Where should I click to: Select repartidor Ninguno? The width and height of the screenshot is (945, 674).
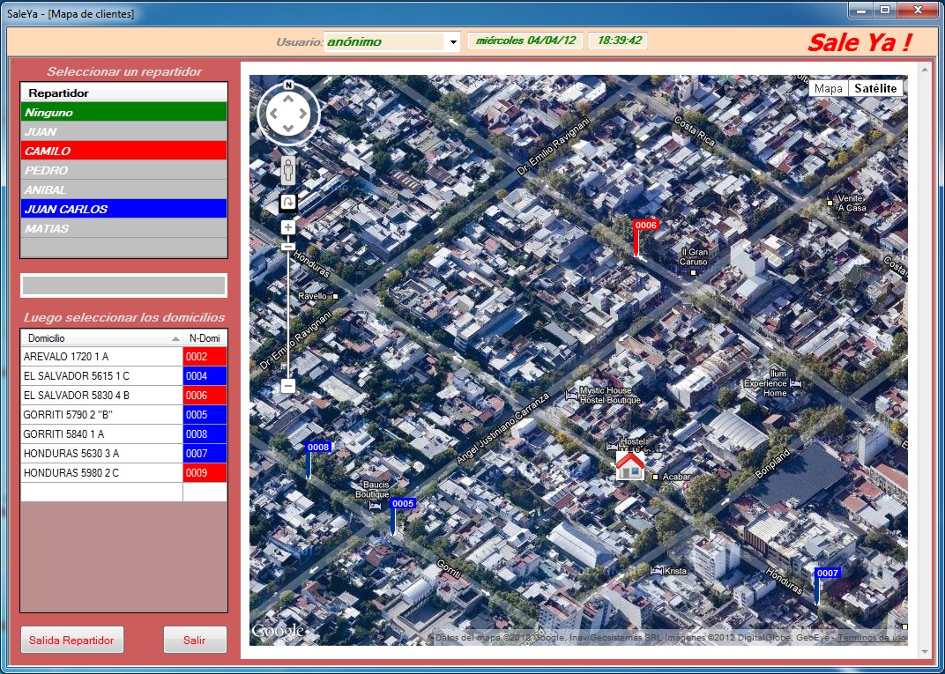[x=124, y=113]
